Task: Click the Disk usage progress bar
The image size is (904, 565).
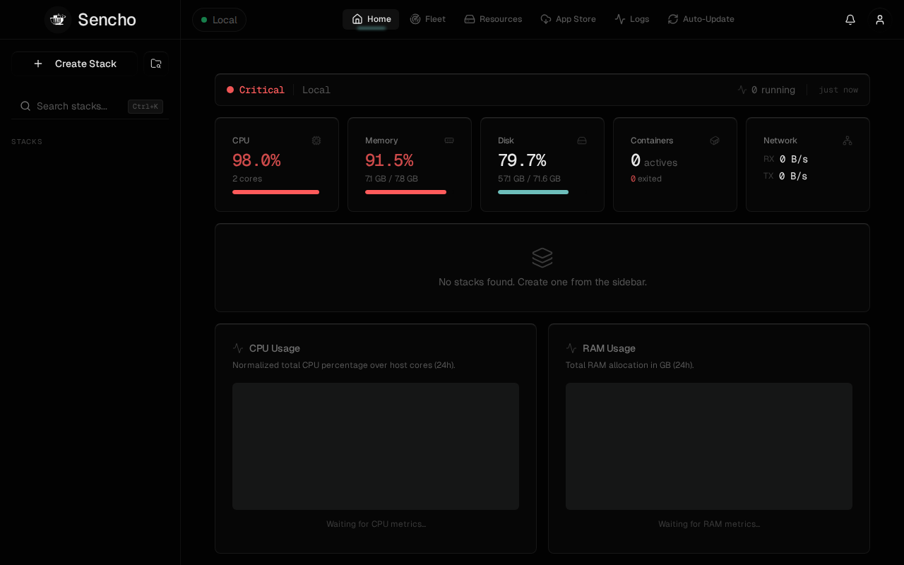Action: (533, 192)
